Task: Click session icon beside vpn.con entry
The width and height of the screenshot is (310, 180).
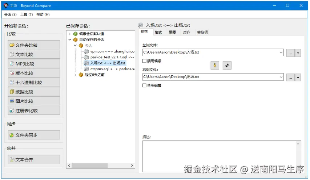Action: 86,51
